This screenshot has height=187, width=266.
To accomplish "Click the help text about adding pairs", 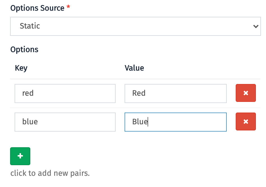I will [50, 173].
